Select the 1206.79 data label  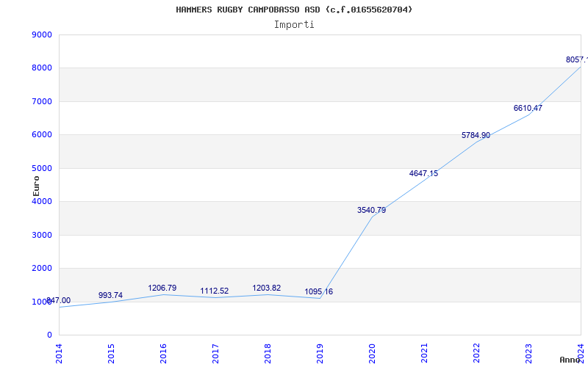162,288
